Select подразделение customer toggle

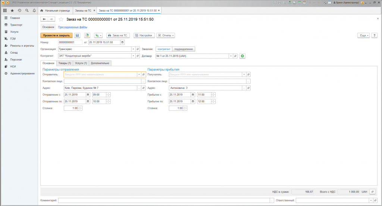184,49
